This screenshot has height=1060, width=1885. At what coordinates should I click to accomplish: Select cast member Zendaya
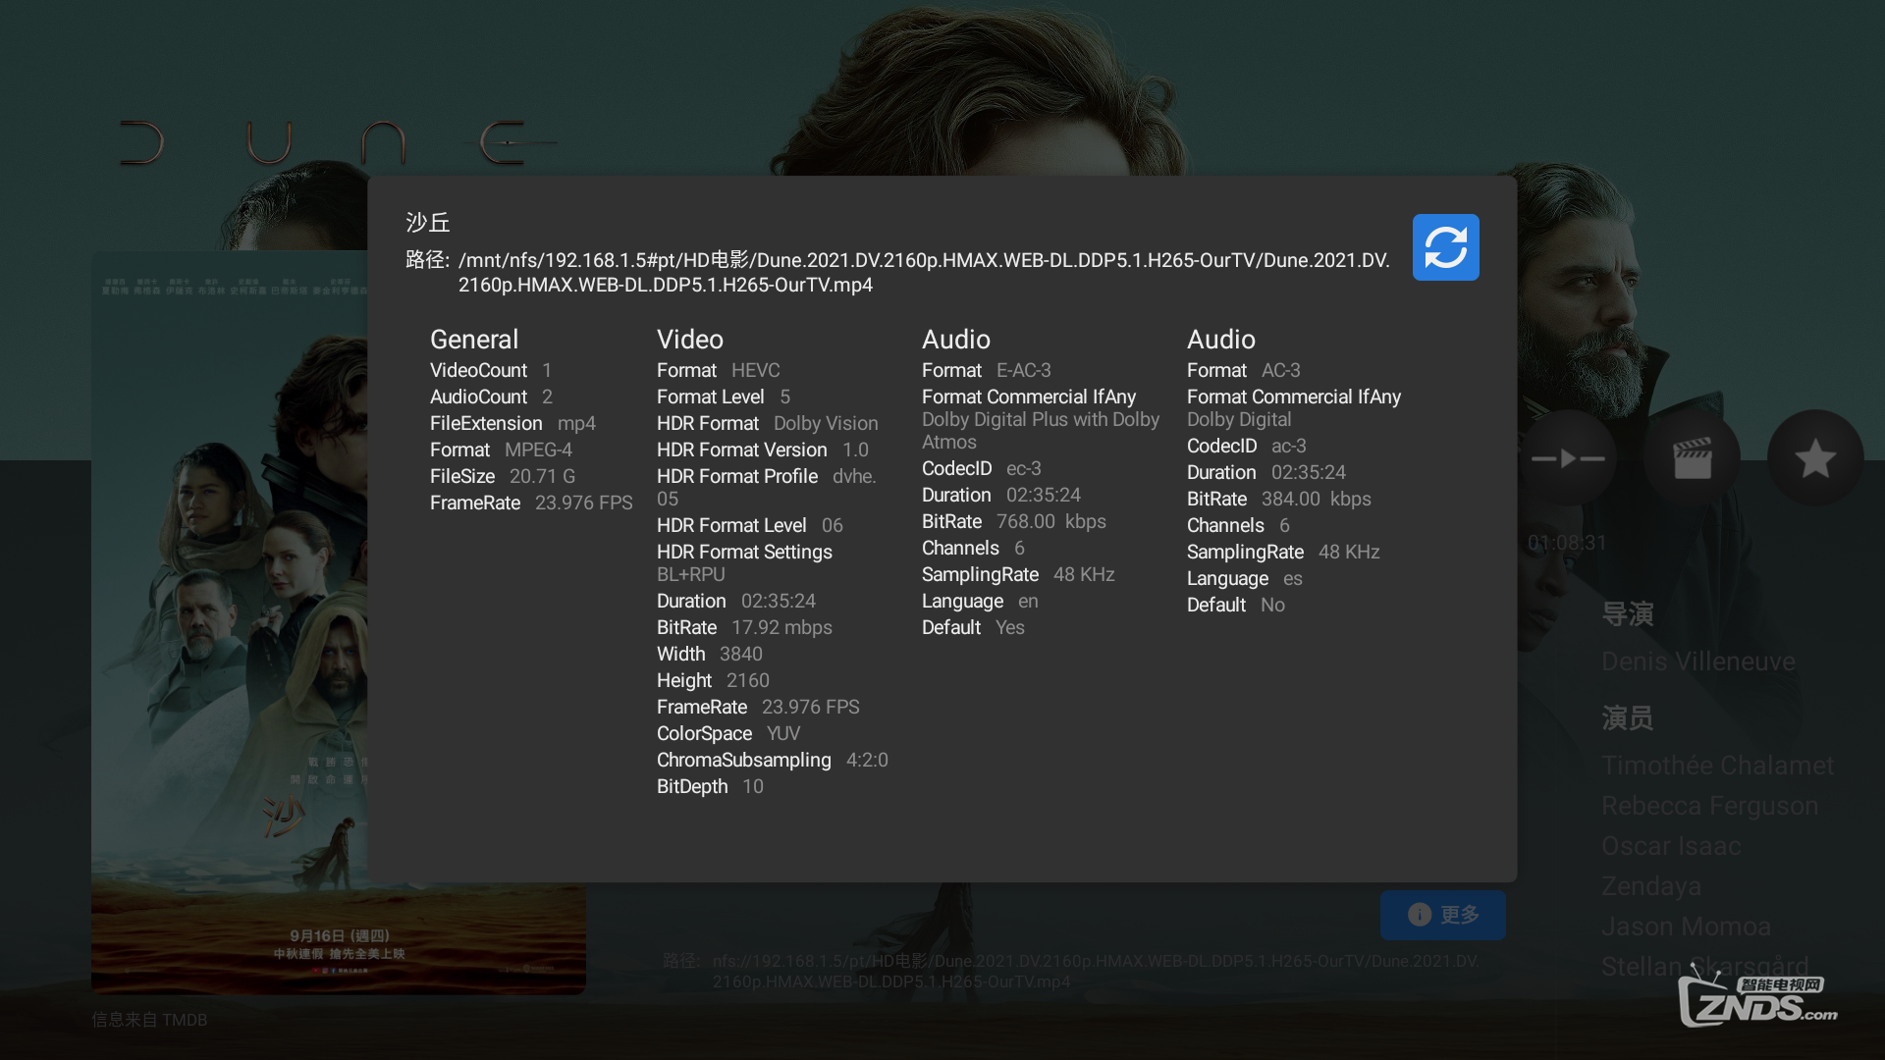click(x=1651, y=886)
